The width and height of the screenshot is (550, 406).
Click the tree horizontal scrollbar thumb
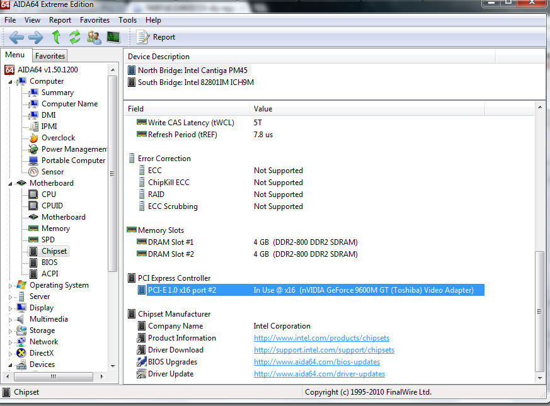(54, 376)
